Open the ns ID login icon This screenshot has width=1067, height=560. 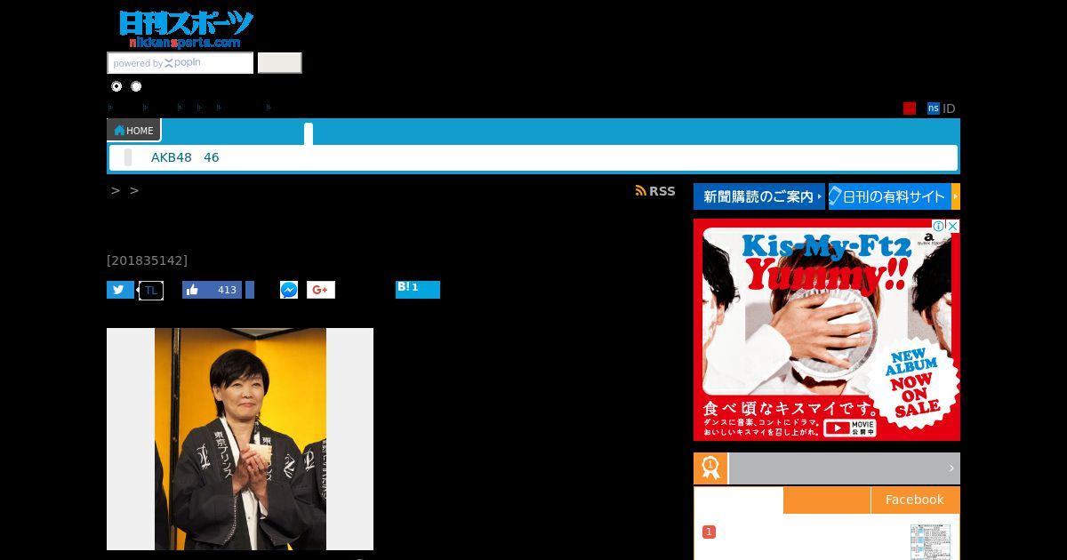pyautogui.click(x=933, y=108)
